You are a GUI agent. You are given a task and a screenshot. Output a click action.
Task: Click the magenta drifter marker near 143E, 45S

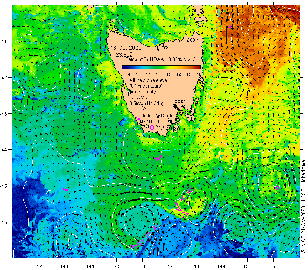pyautogui.click(x=65, y=189)
